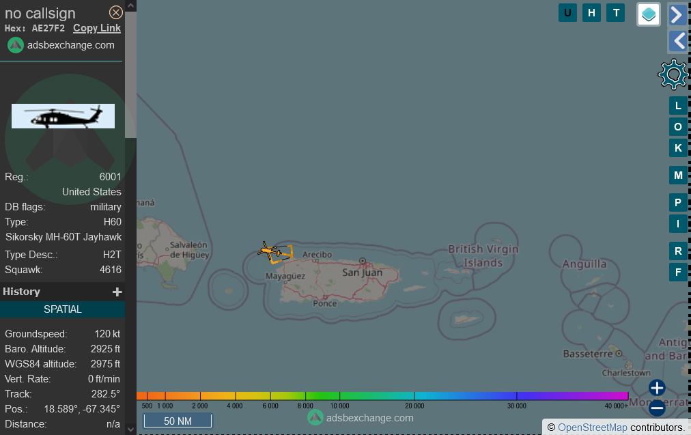Expand the History section with plus icon

pyautogui.click(x=117, y=292)
